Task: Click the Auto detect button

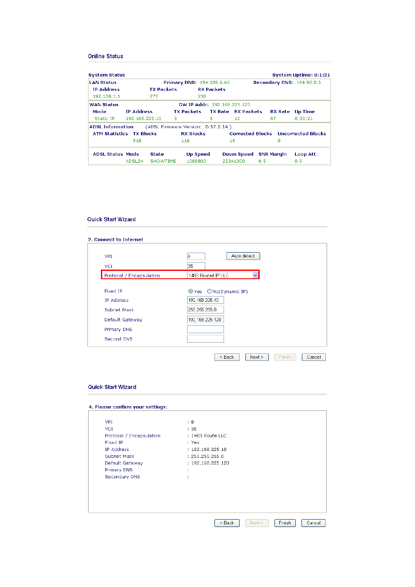Action: (x=243, y=256)
